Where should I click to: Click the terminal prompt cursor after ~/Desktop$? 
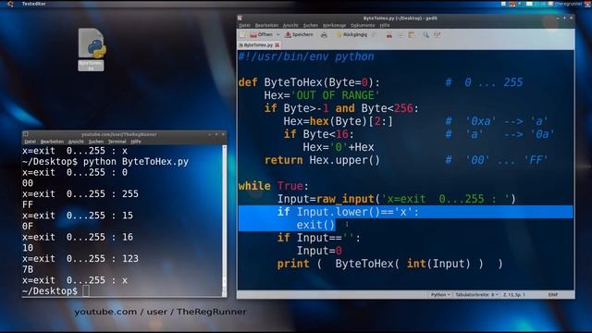[86, 291]
